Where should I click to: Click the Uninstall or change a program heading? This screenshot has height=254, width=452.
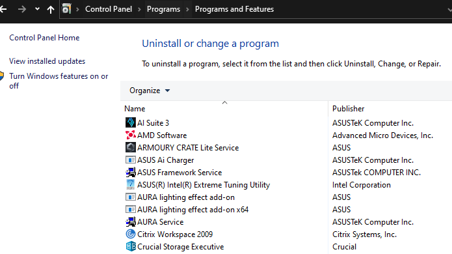point(211,44)
